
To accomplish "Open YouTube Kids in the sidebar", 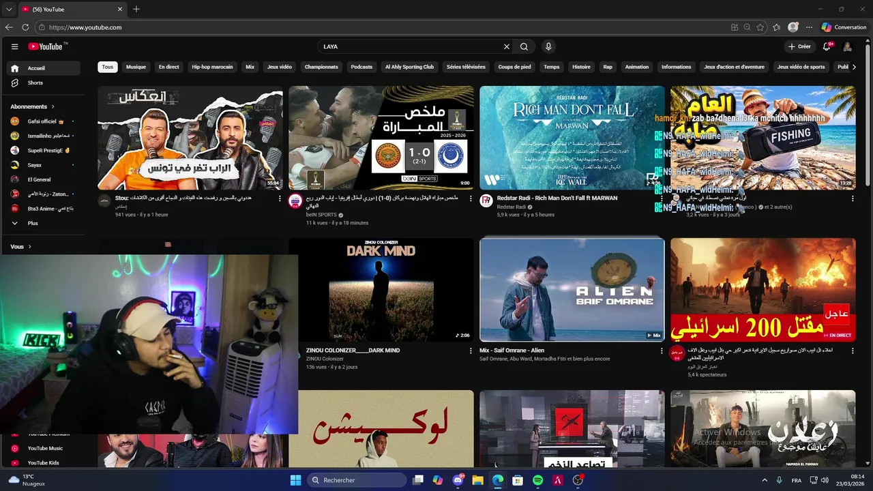I will coord(43,462).
